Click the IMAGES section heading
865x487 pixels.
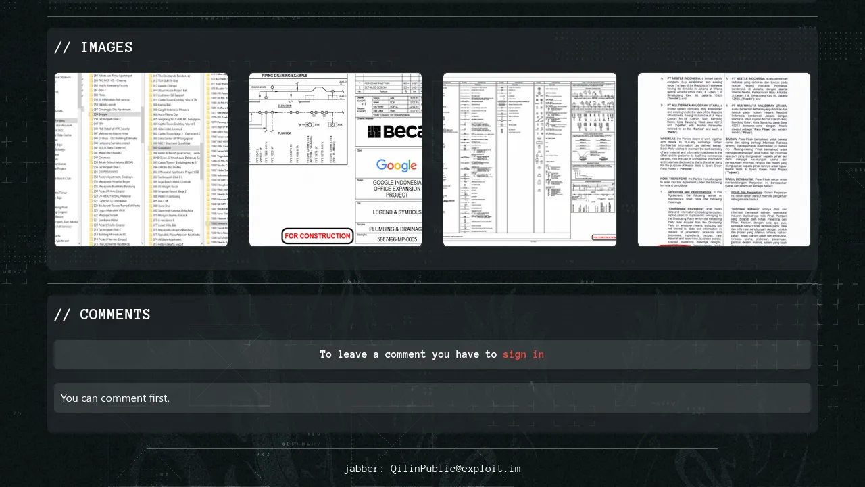point(93,47)
